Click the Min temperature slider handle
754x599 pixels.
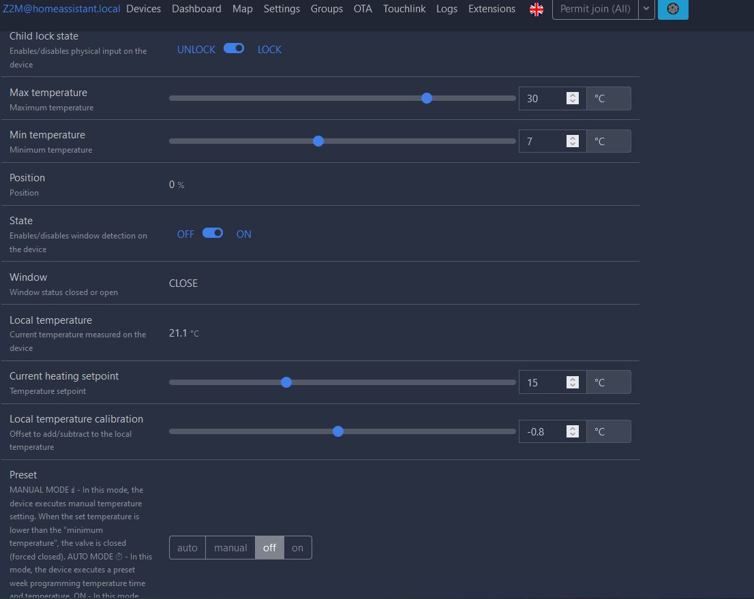pyautogui.click(x=318, y=141)
